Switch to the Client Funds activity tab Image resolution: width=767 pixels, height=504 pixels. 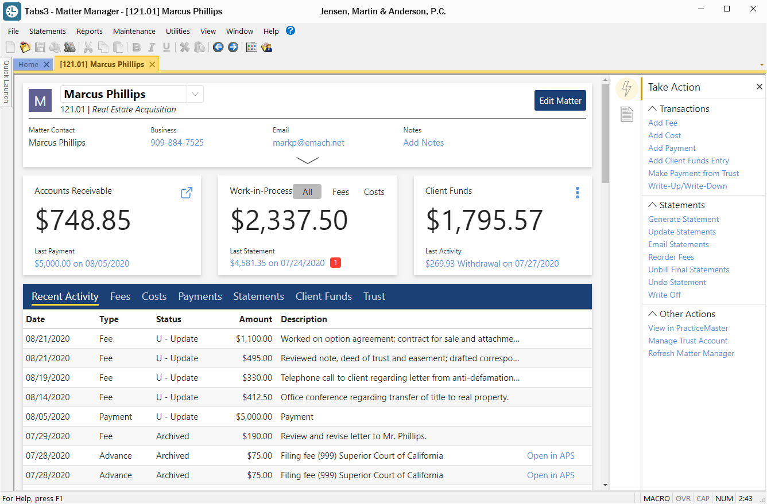324,296
